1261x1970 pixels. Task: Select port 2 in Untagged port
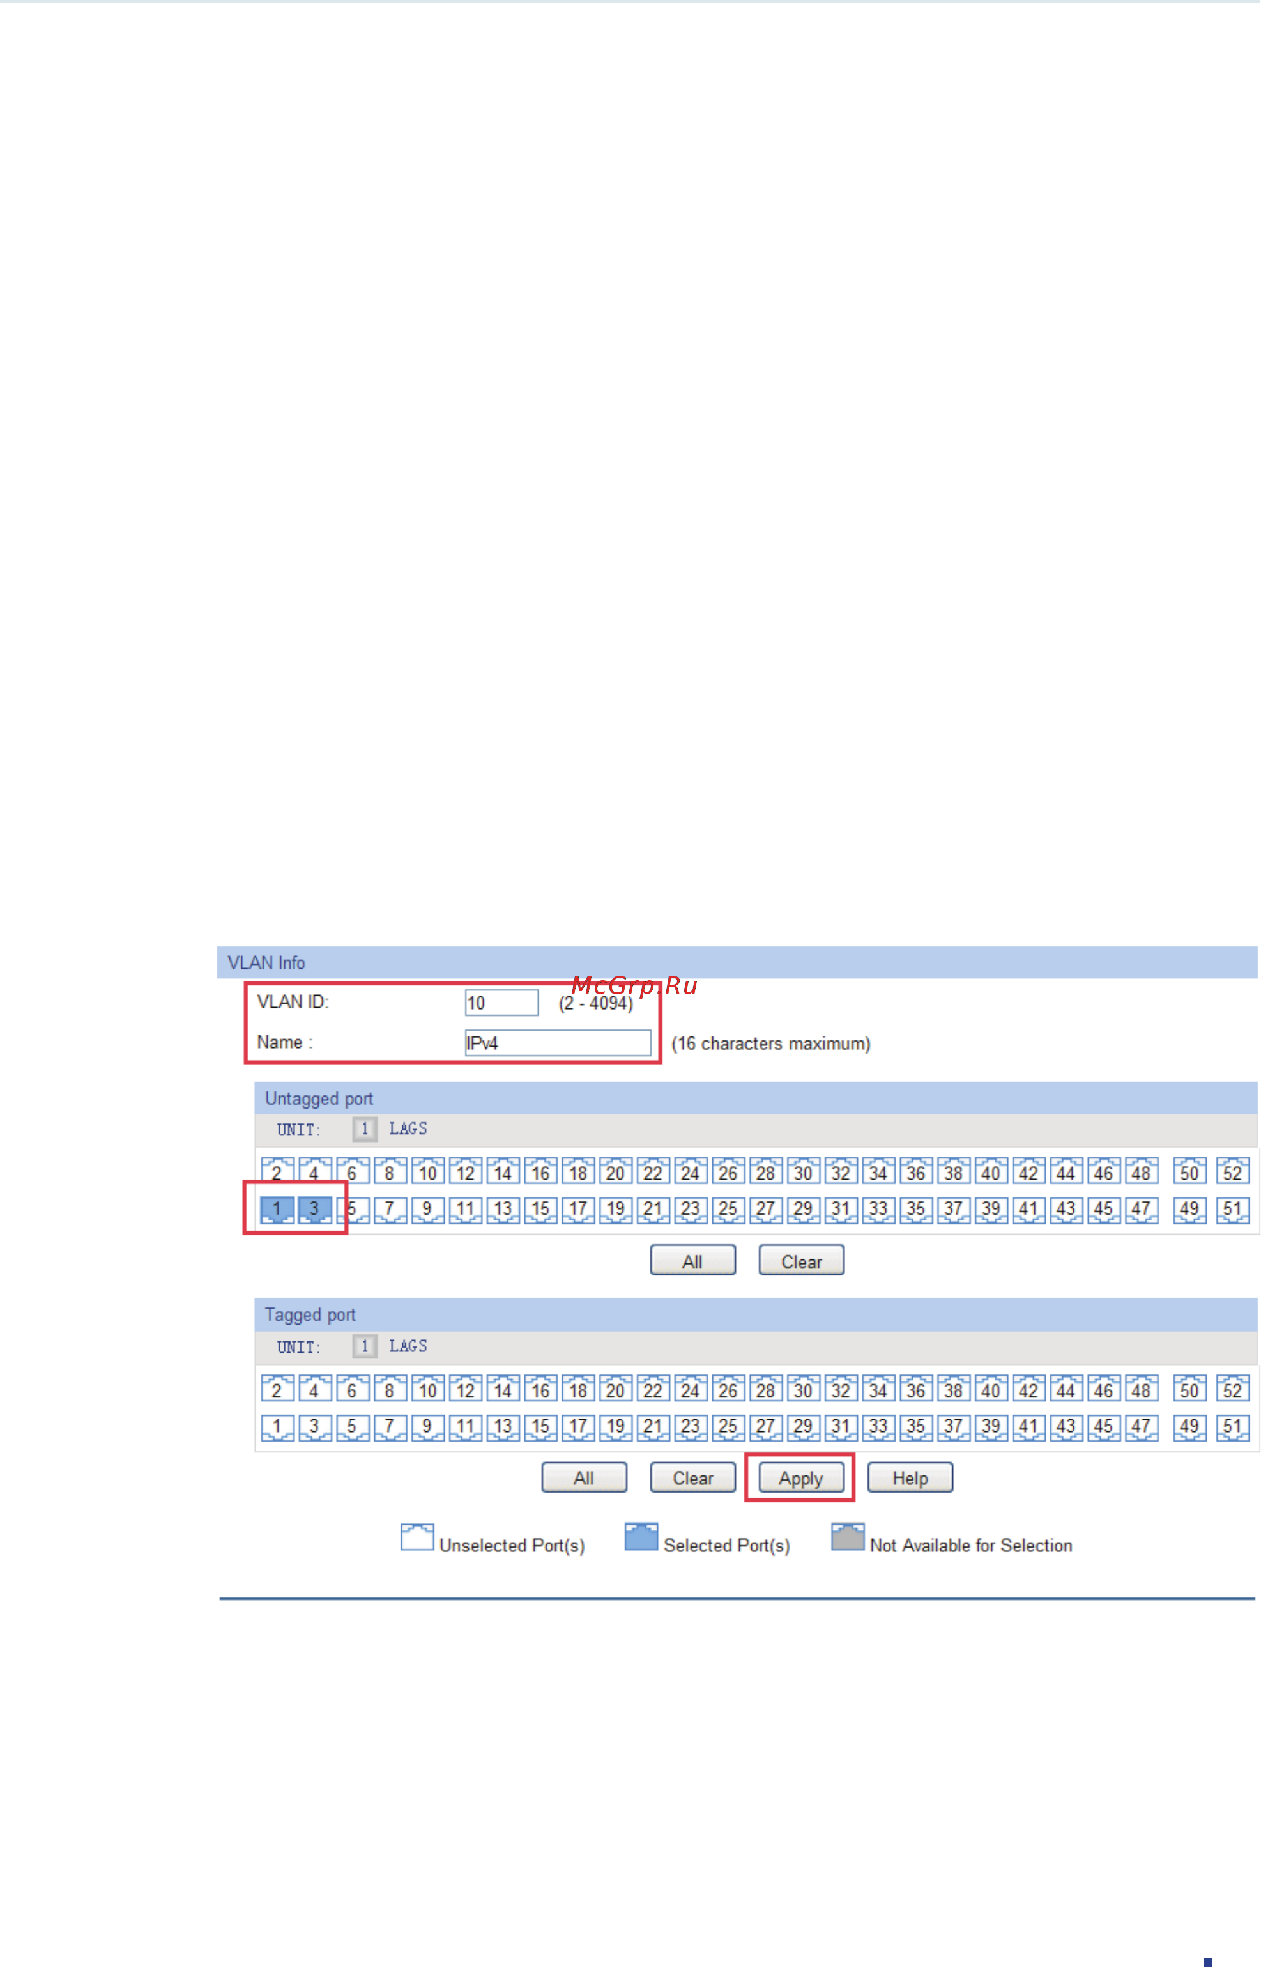278,1172
